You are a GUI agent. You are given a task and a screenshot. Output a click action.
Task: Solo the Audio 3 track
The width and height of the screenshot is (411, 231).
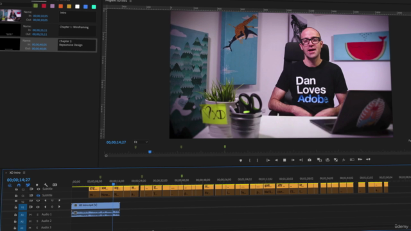click(37, 228)
